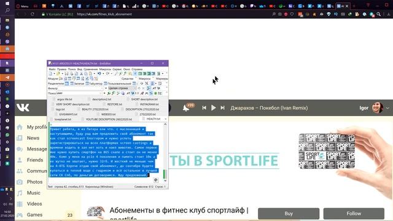Open VK notifications bell
Image resolution: width=393 pixels, height=221 pixels.
coord(185,108)
